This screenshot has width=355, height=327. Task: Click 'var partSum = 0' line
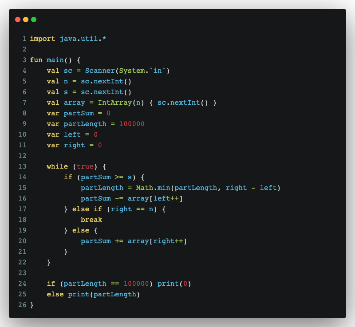79,113
